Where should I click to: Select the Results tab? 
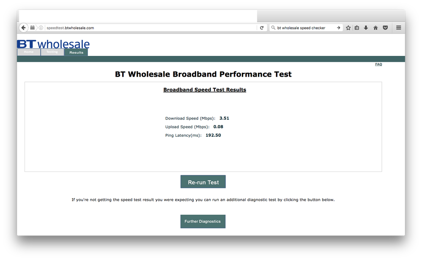(76, 52)
